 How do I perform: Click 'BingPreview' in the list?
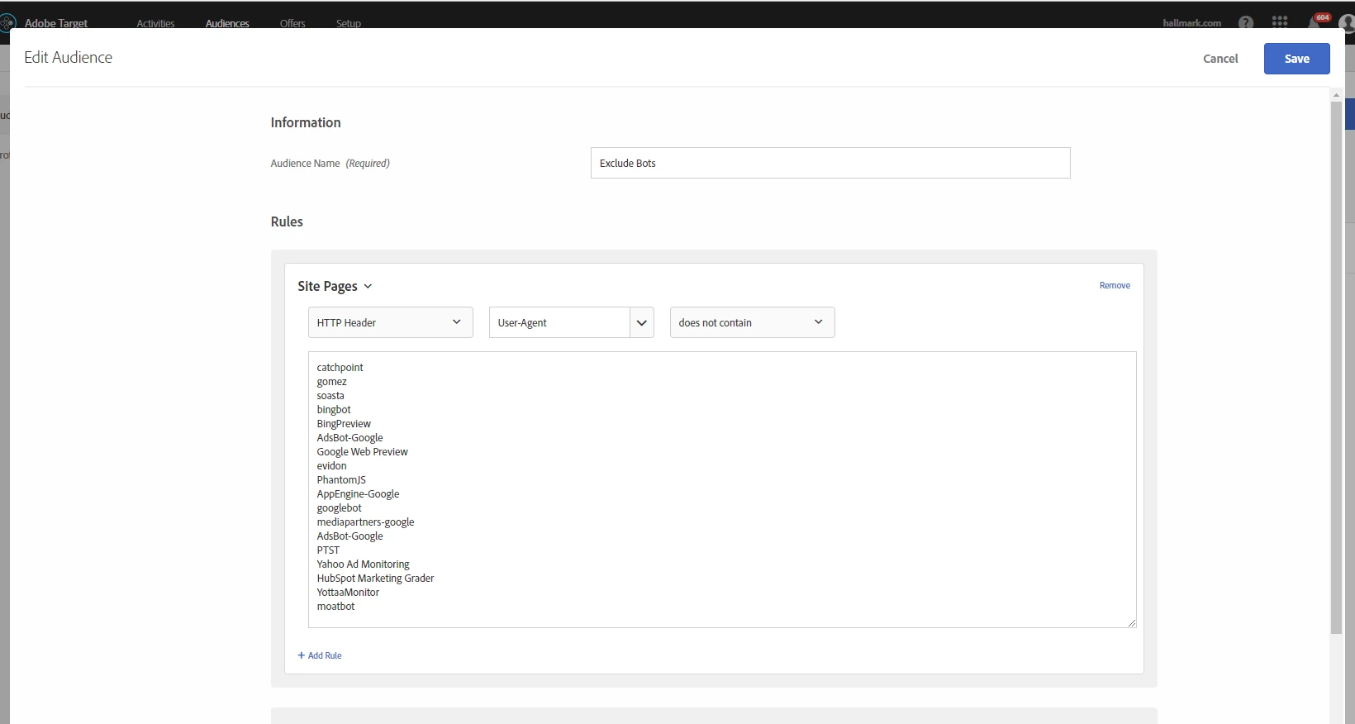point(344,424)
